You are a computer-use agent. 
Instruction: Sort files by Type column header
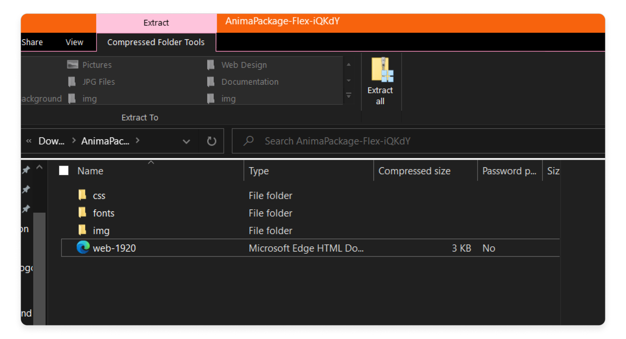tap(259, 171)
